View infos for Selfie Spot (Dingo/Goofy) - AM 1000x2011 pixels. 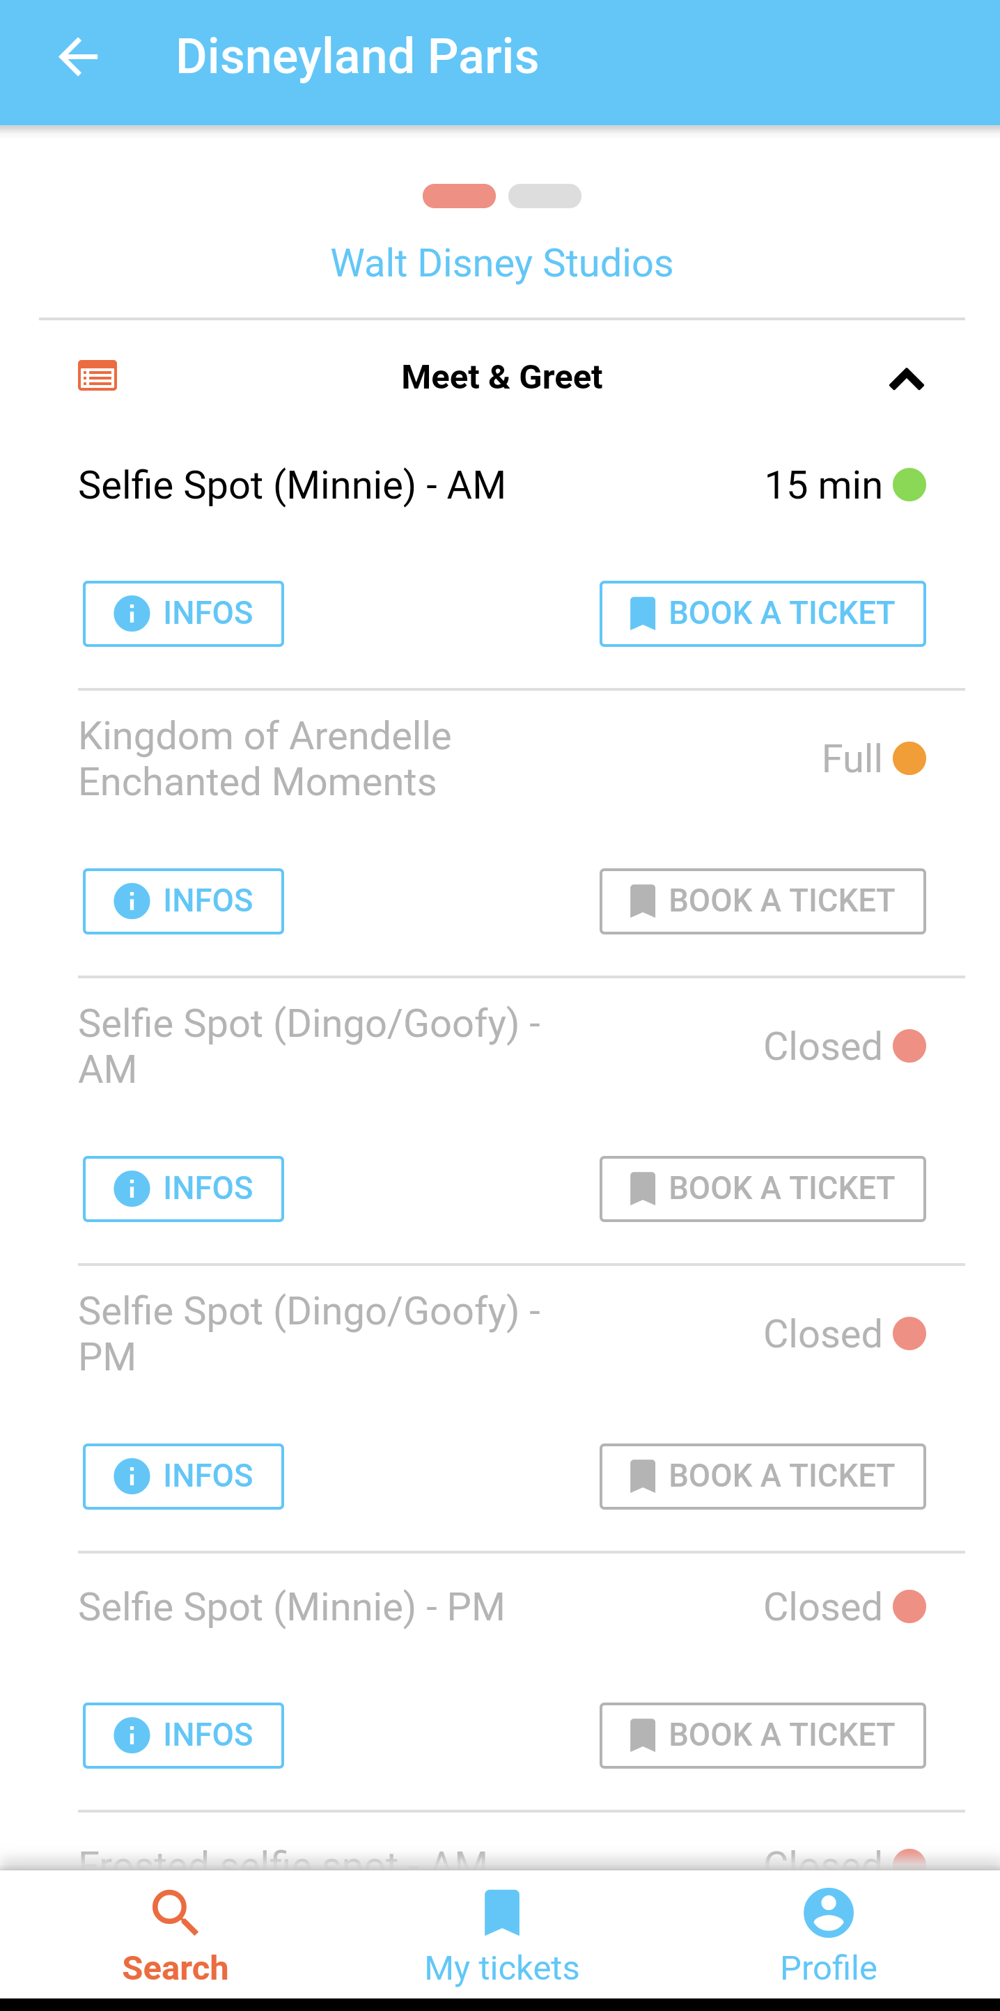pos(183,1188)
